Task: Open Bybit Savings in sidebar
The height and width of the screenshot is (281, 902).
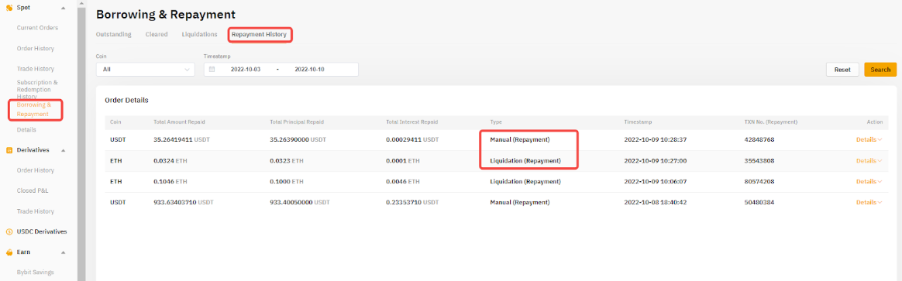Action: [35, 272]
